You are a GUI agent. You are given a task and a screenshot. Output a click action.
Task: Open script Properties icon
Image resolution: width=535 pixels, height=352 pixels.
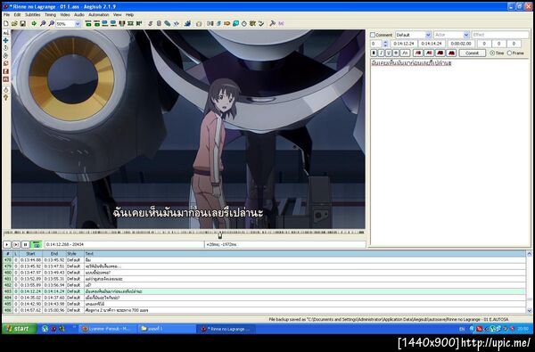pyautogui.click(x=159, y=23)
